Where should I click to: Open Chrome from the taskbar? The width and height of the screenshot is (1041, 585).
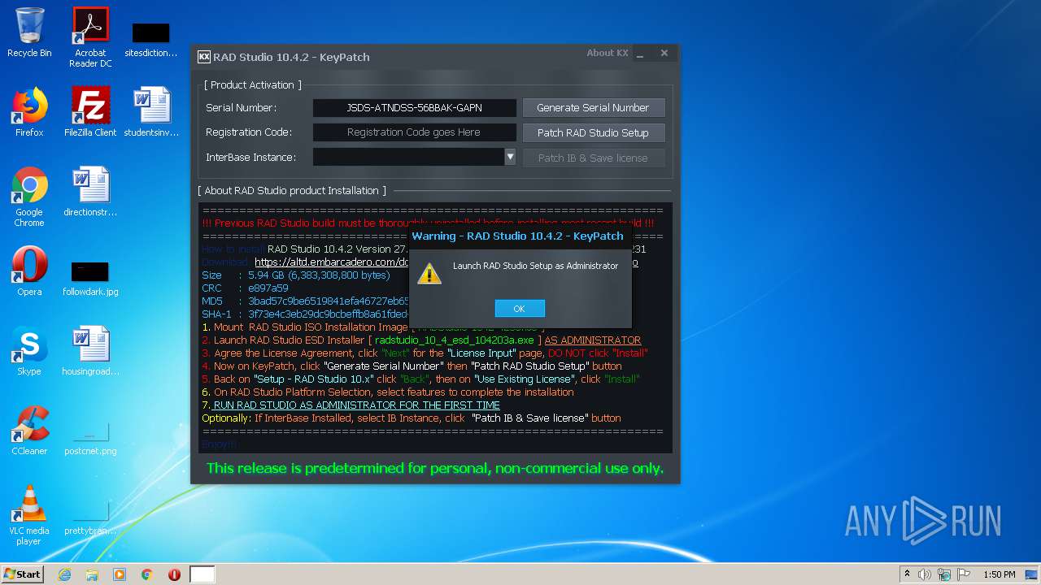pos(147,574)
